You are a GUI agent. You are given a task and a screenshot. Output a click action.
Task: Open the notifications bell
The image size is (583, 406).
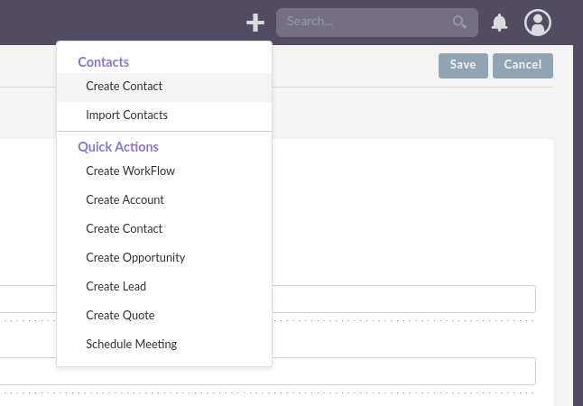tap(499, 23)
